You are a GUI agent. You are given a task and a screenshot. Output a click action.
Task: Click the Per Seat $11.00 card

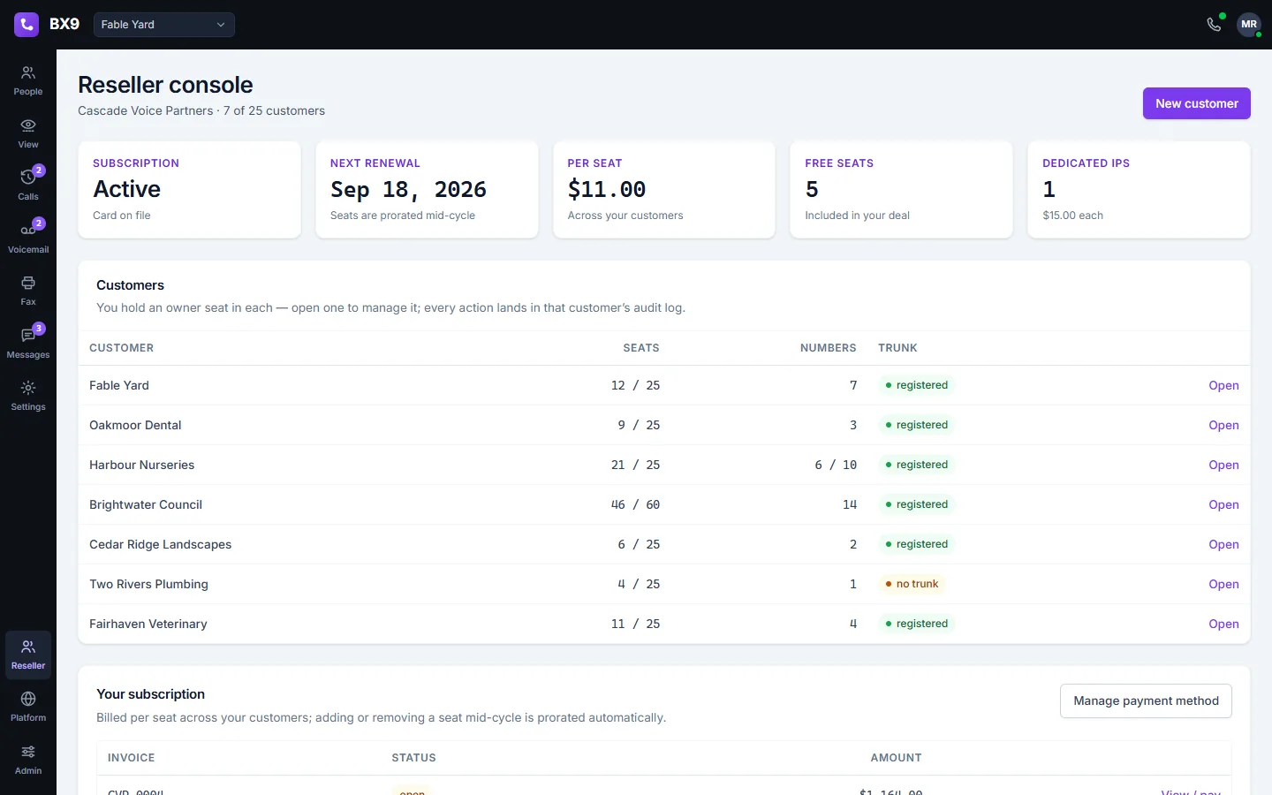[664, 190]
